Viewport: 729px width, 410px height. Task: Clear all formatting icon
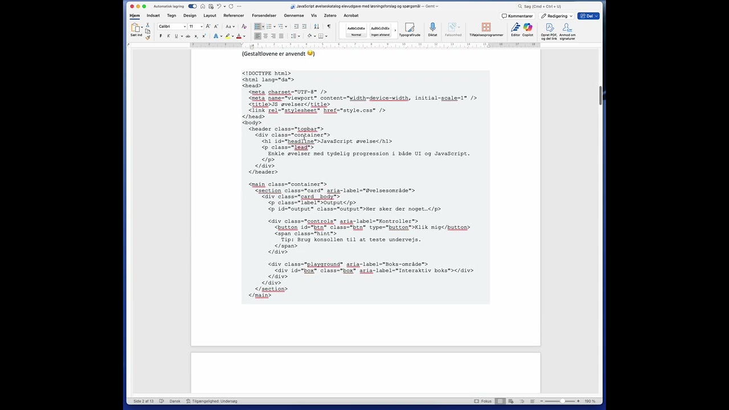[244, 26]
